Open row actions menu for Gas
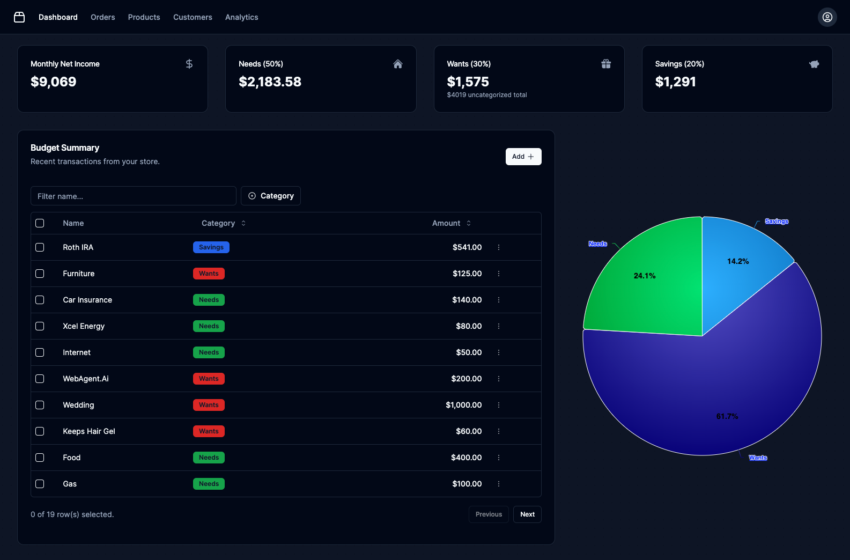 (499, 484)
